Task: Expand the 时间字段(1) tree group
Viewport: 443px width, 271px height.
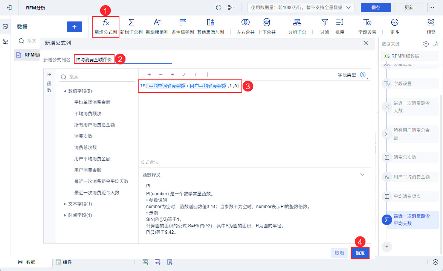Action: coord(65,215)
